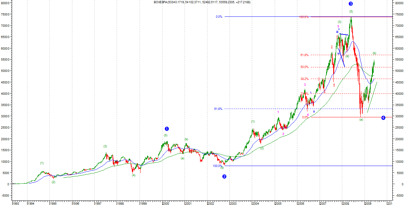
Task: Select the blue 100.0% Fibonacci label
Action: point(217,166)
